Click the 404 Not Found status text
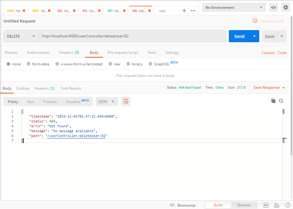 click(x=190, y=87)
